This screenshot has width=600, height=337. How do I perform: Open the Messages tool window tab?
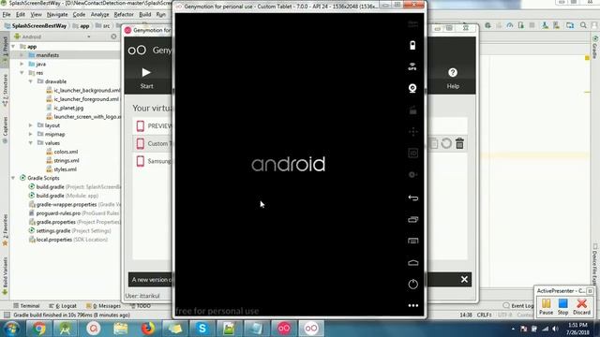tap(103, 306)
